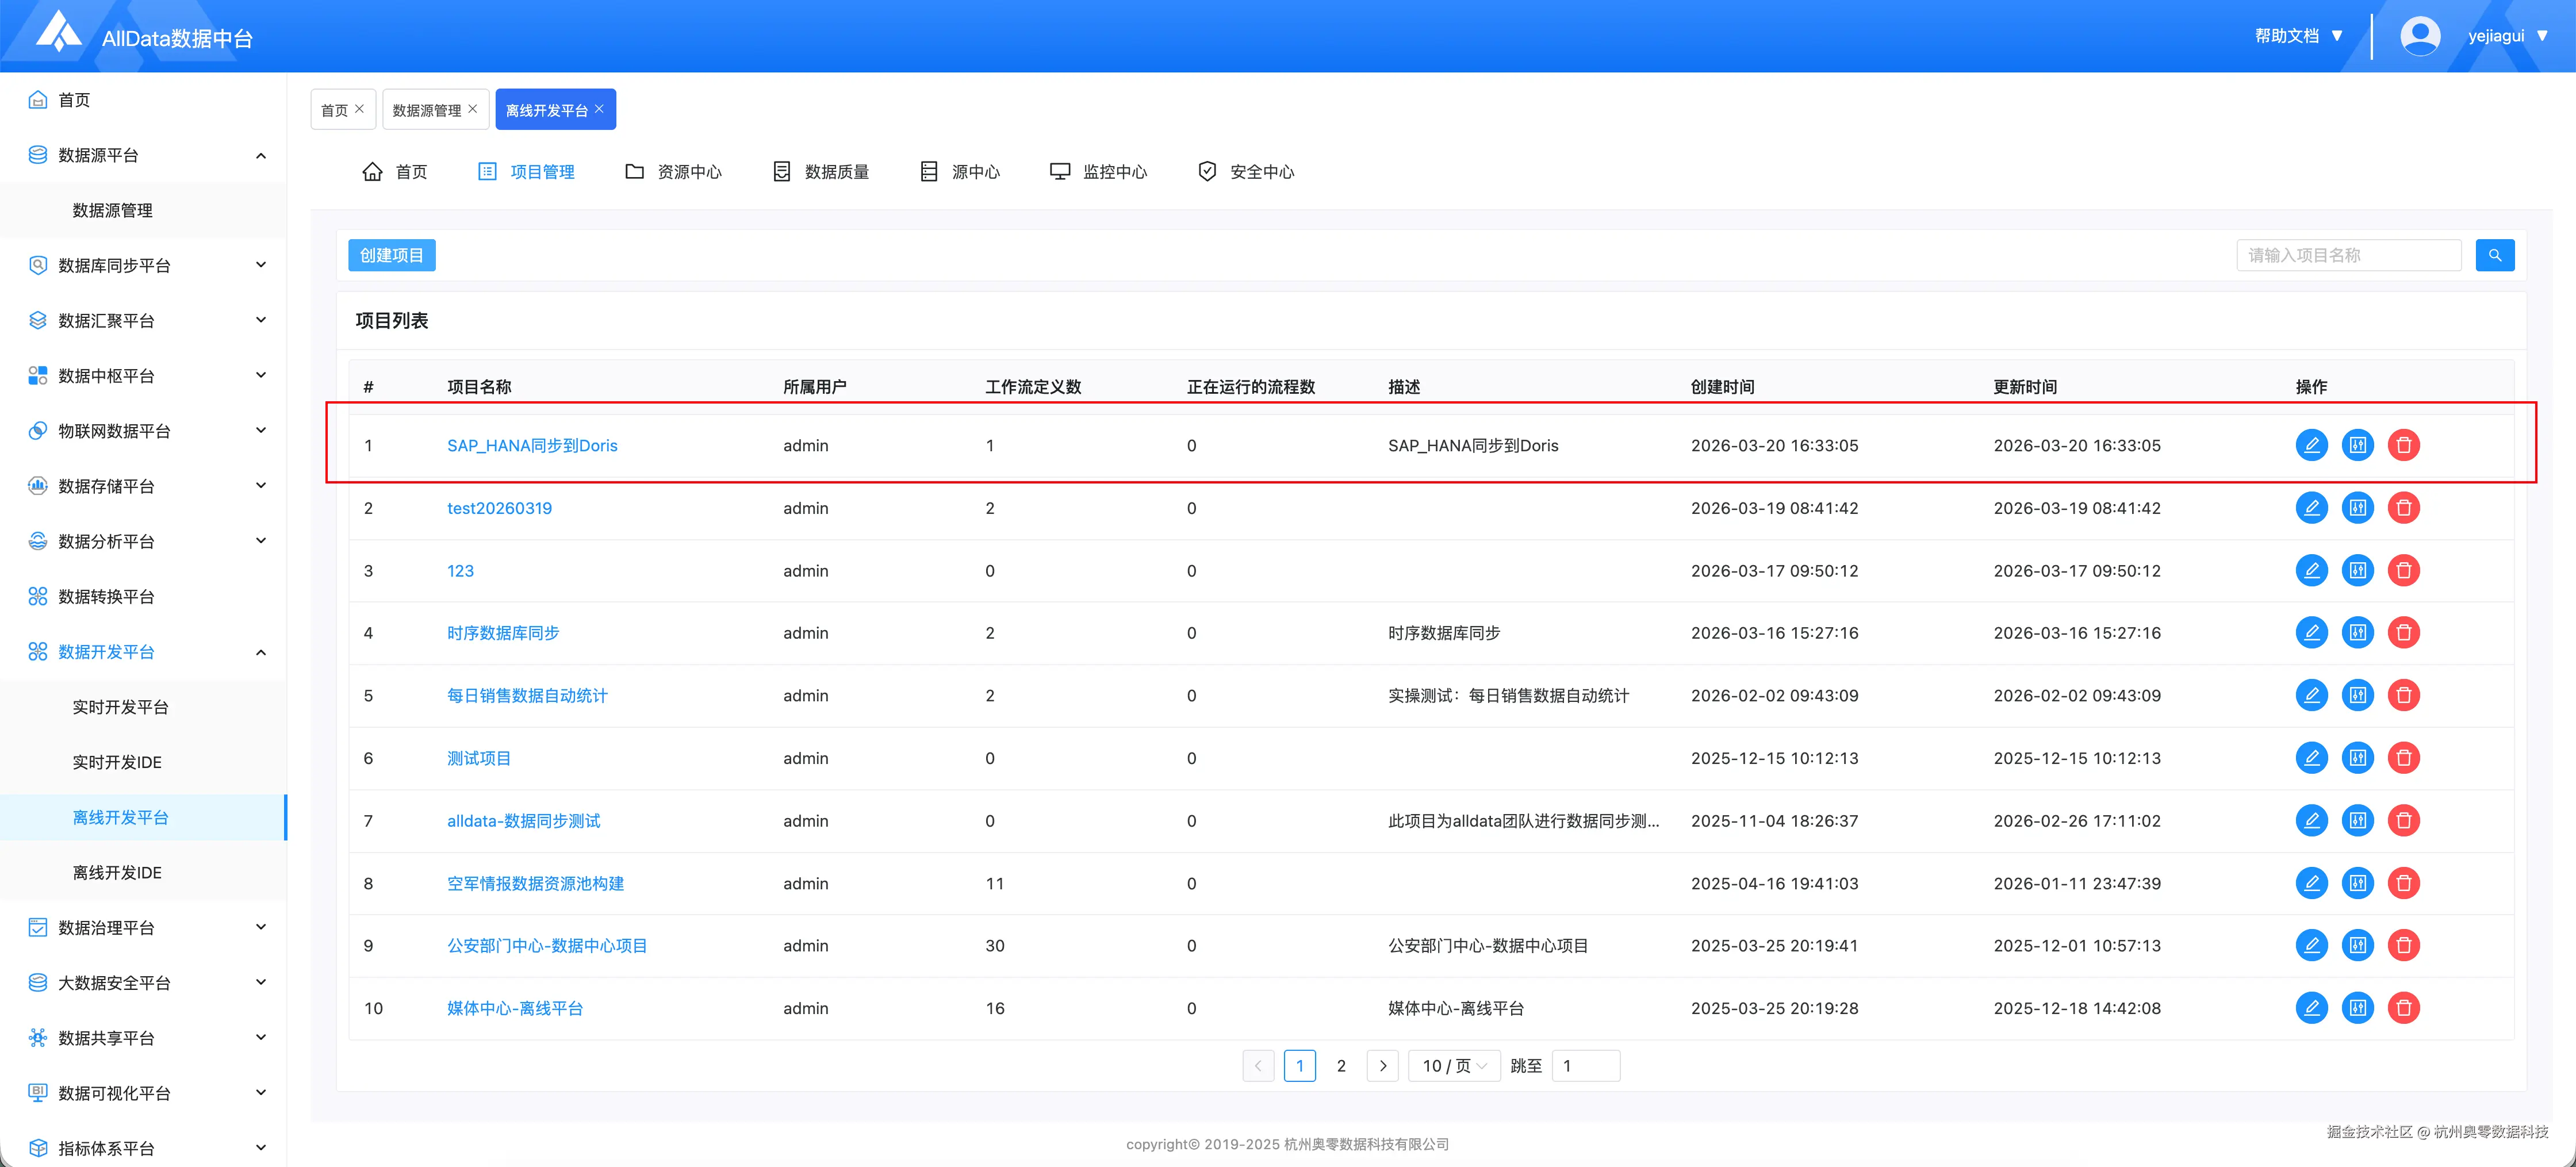
Task: Click the 创建项目 button
Action: pyautogui.click(x=391, y=255)
